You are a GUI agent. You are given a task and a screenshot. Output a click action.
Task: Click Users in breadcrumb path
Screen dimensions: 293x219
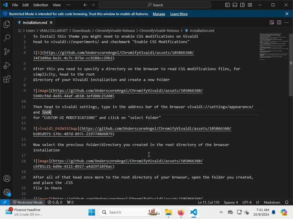tap(30, 31)
